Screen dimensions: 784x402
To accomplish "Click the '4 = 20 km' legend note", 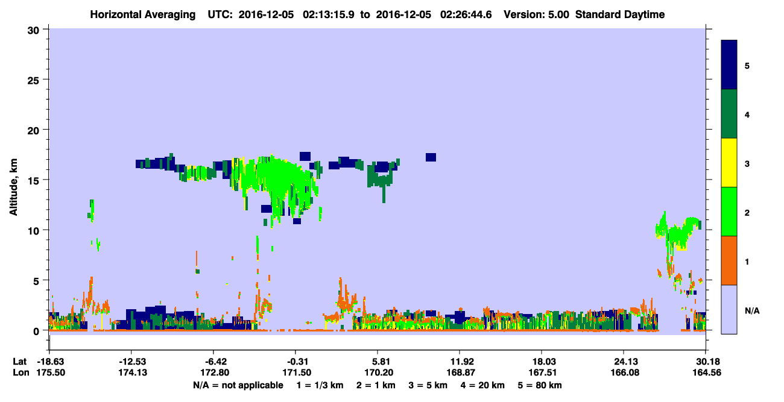I will point(482,385).
